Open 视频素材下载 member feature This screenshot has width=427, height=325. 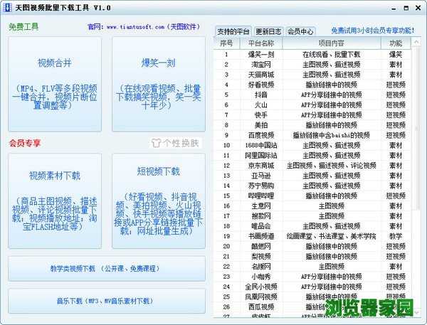[54, 201]
